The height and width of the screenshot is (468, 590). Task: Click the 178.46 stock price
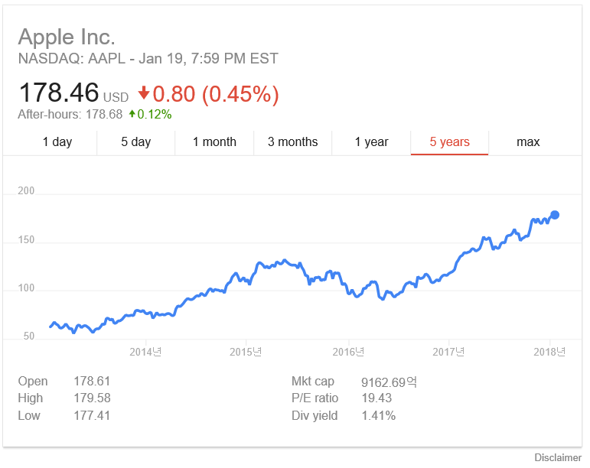point(59,93)
